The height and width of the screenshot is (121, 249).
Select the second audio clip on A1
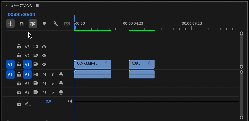click(142, 74)
